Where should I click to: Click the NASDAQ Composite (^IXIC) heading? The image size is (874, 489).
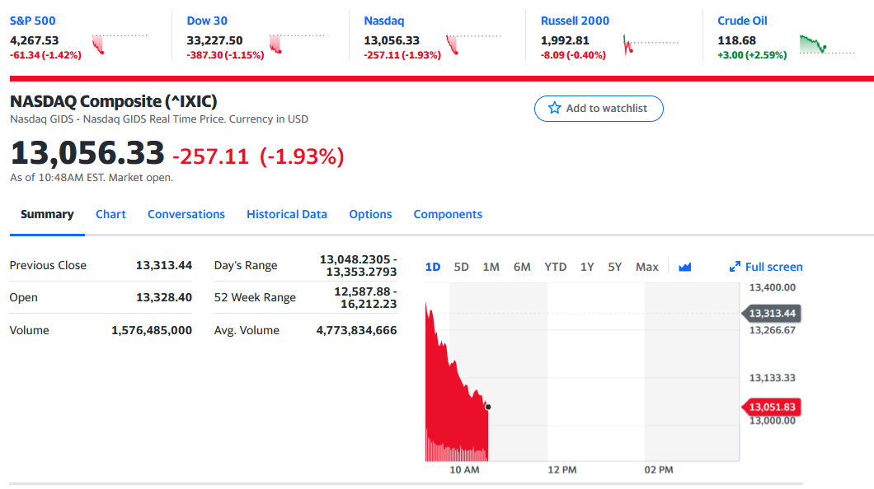point(113,101)
